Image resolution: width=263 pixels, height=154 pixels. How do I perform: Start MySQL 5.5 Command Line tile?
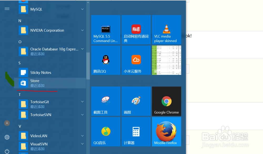[x=105, y=30]
